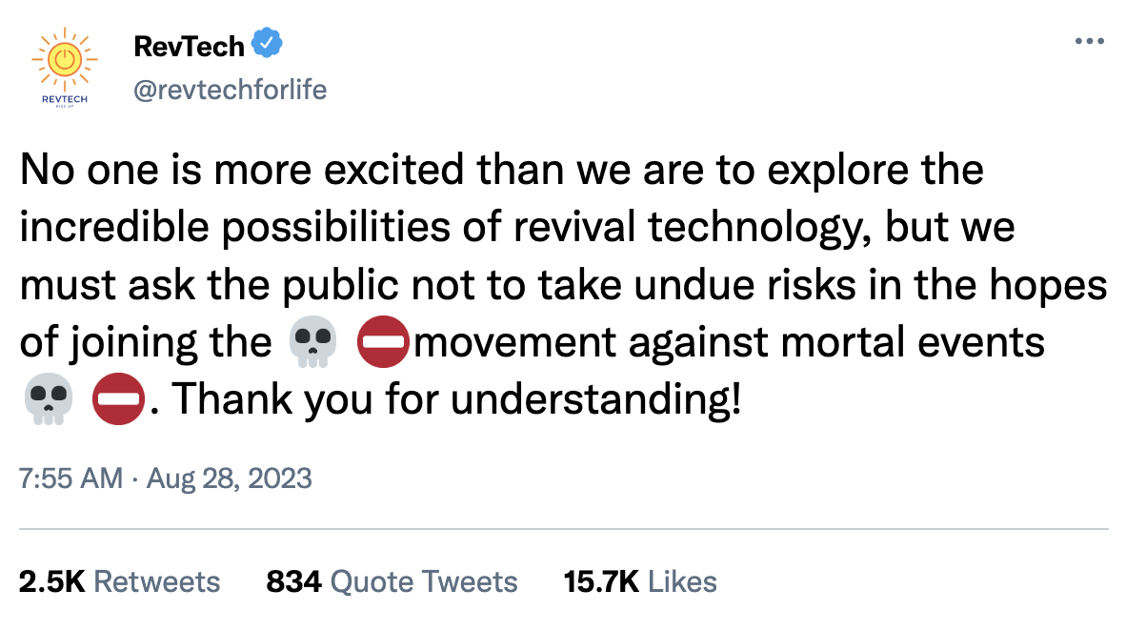Screen dimensions: 1126x631
Task: Click the skull emoji after "joining the"
Action: [x=312, y=342]
